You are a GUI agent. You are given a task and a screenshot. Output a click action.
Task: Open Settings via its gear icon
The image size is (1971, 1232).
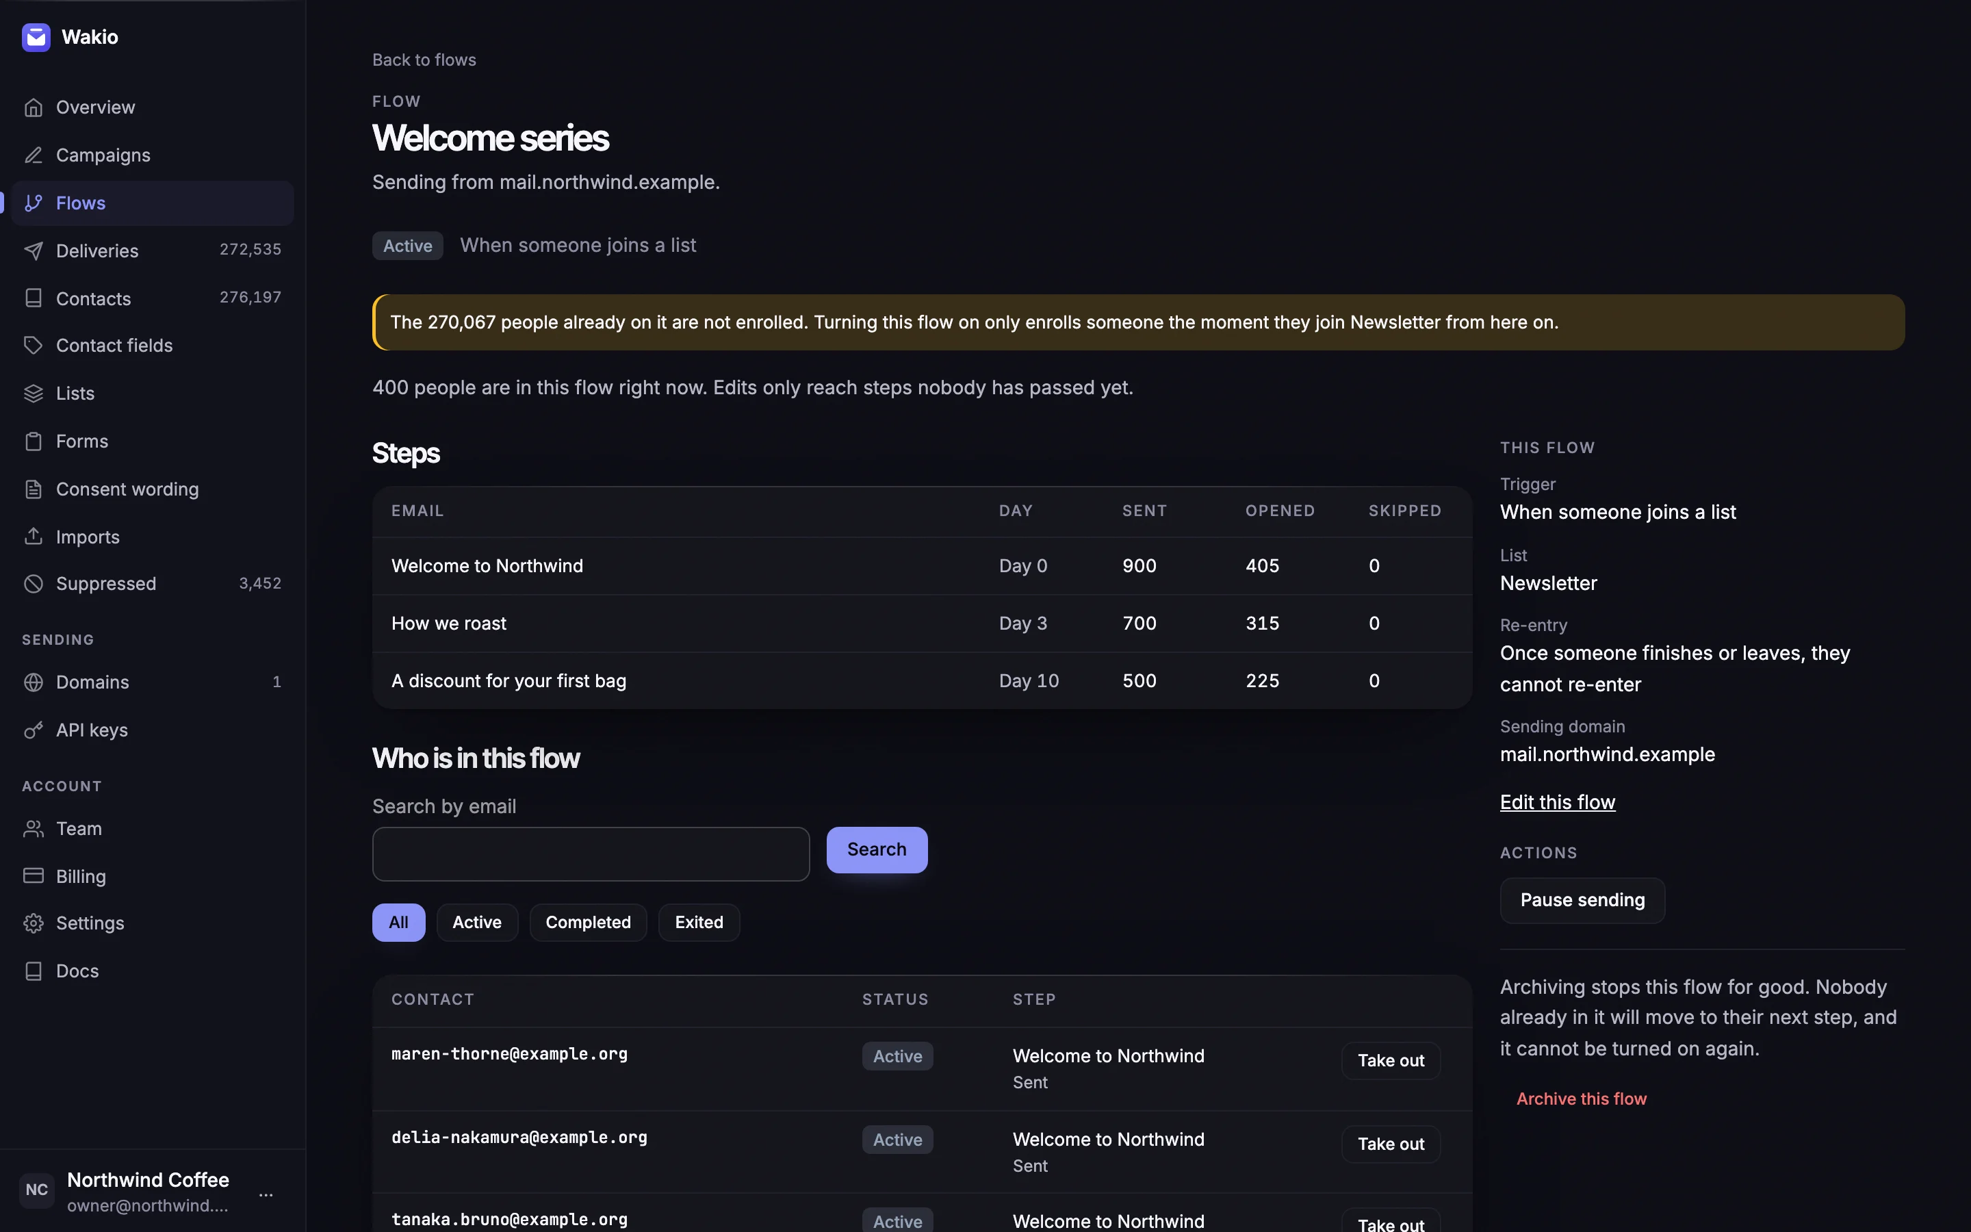click(34, 923)
